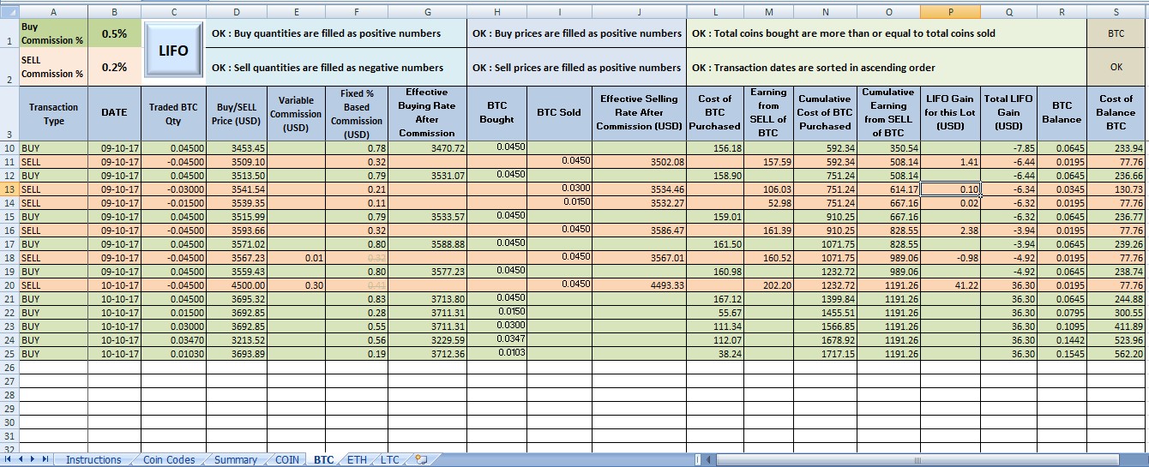This screenshot has width=1149, height=467.
Task: Click Variable Commission (USD) header cell
Action: [x=296, y=113]
